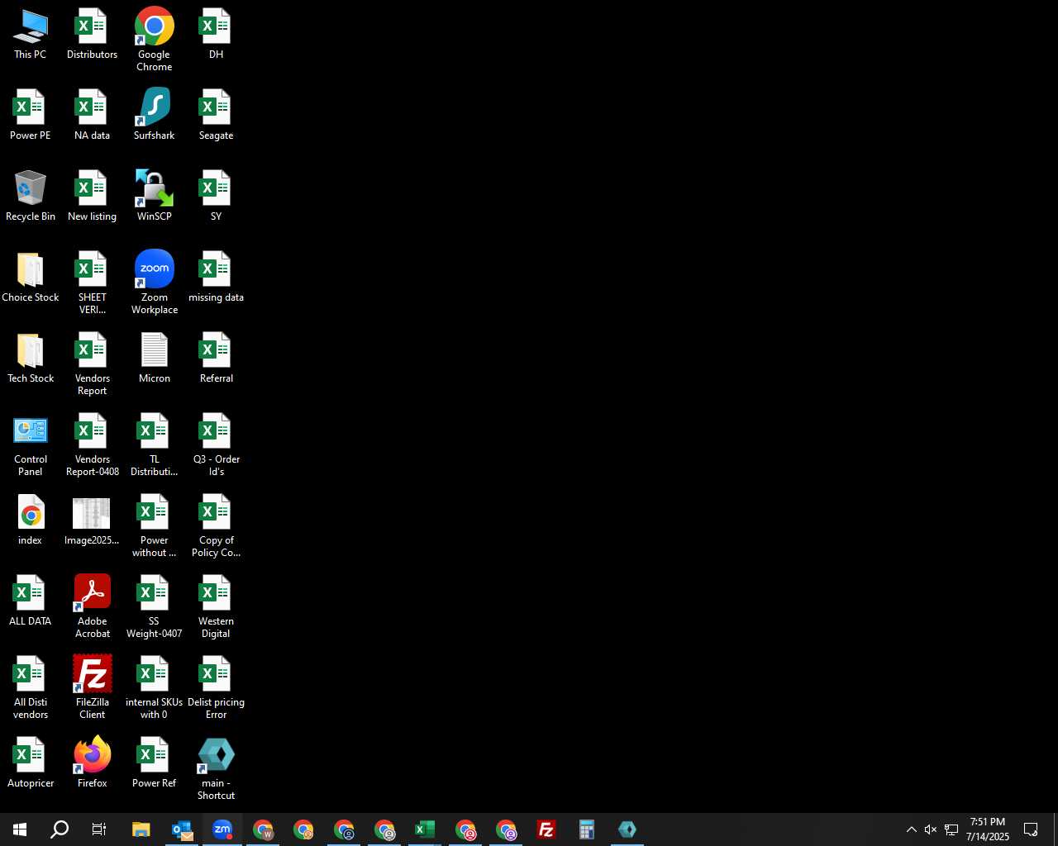Select the ALL DATA Excel file
This screenshot has height=846, width=1058.
[x=31, y=601]
